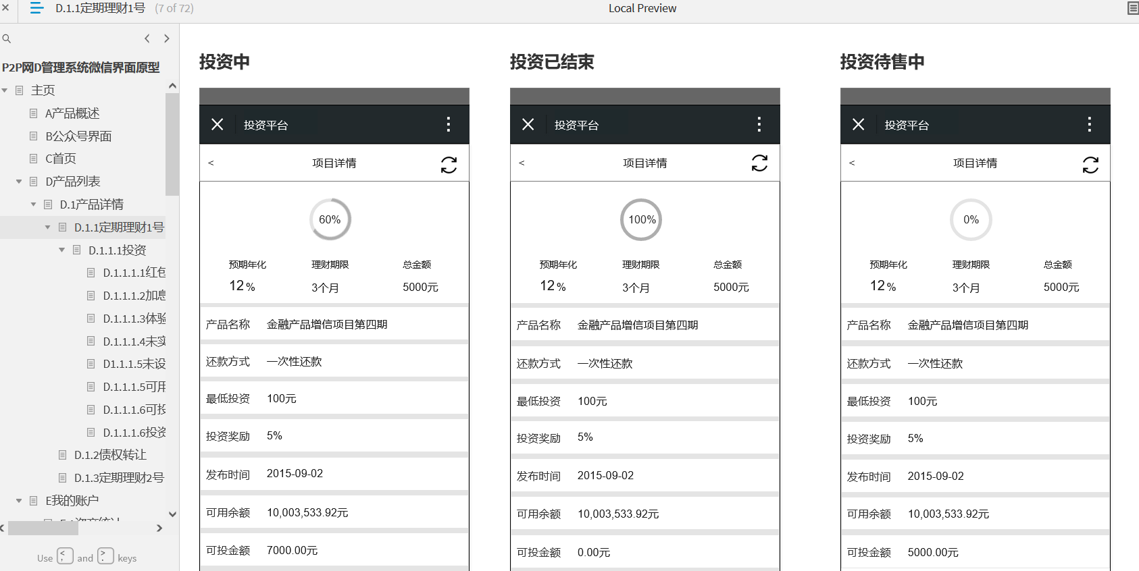Close the 投资已结束 phone screen with X

528,124
